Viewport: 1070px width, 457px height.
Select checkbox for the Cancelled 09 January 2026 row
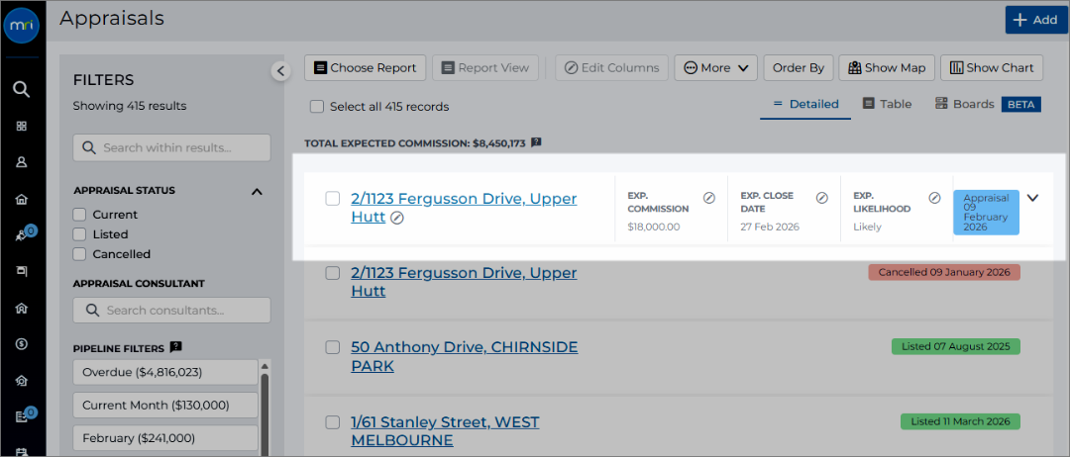click(x=332, y=273)
